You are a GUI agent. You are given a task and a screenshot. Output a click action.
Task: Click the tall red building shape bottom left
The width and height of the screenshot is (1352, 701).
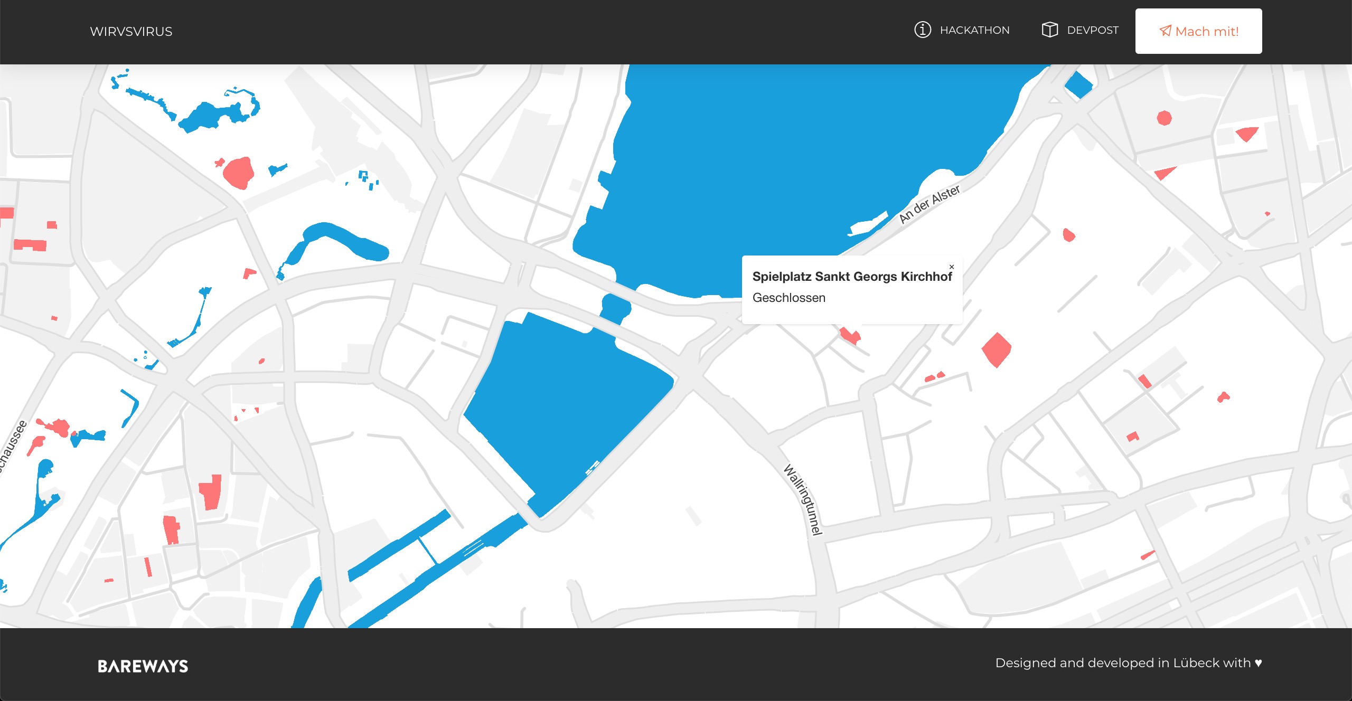pos(211,492)
